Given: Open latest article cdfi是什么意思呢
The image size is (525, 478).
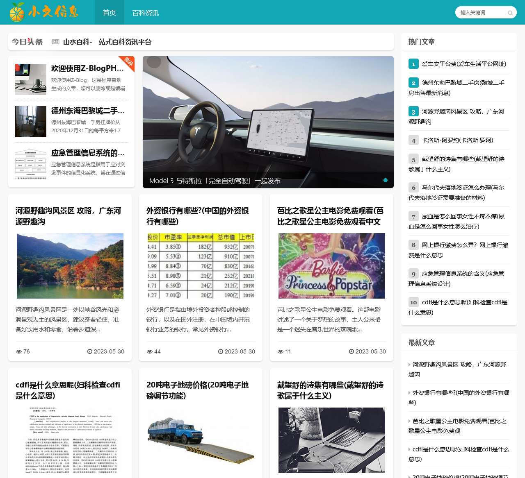Looking at the screenshot, I should tap(459, 454).
